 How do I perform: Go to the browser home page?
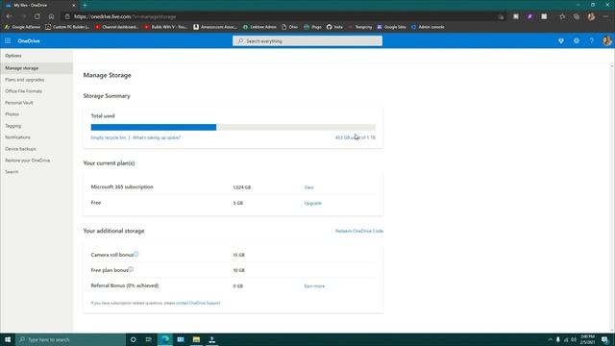[51, 16]
